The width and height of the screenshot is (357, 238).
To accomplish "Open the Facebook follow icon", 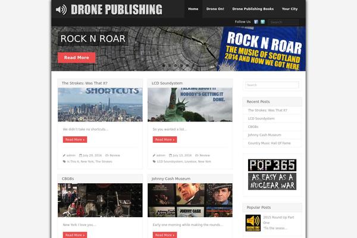I will 256,21.
